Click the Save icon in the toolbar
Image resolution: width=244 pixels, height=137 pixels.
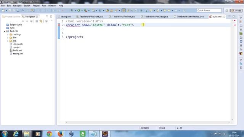pos(10,10)
